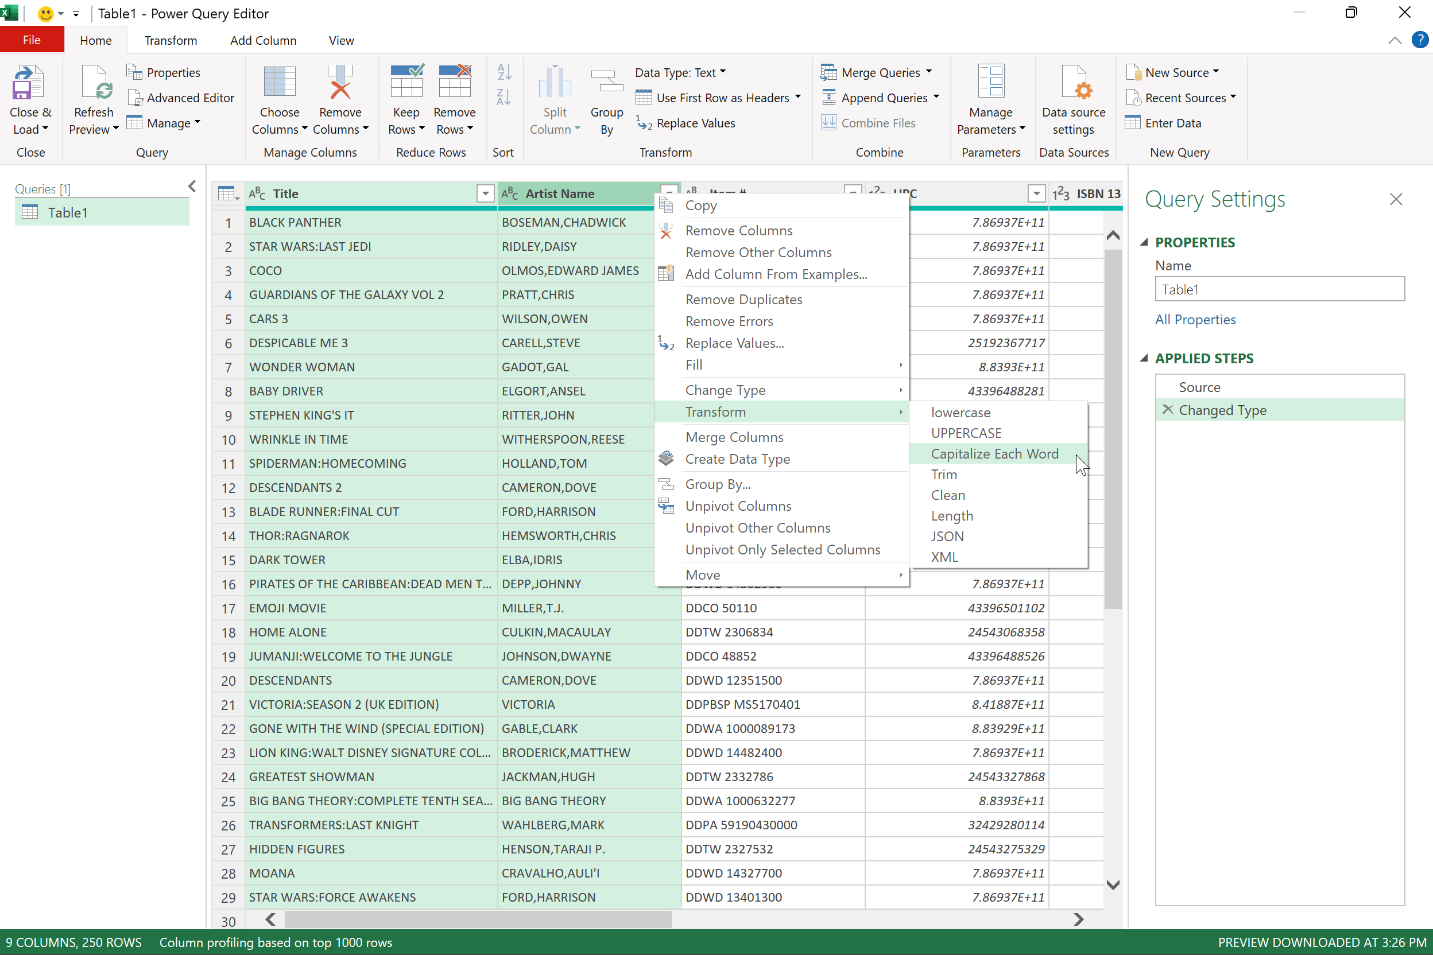Open All Properties link
1433x955 pixels.
coord(1195,319)
